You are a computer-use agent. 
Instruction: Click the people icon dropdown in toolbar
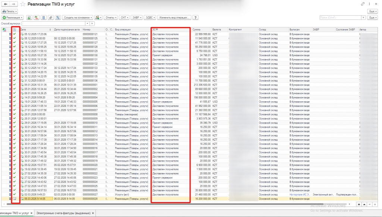(x=98, y=17)
